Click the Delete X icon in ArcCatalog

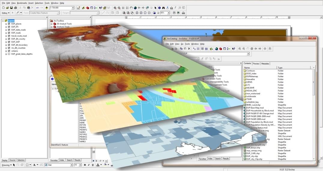click(189, 49)
